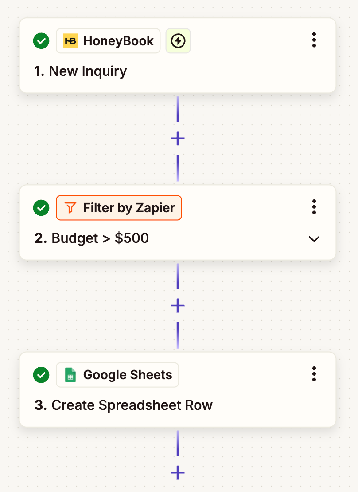Click the lightning bolt trigger icon
The image size is (358, 492).
(178, 41)
